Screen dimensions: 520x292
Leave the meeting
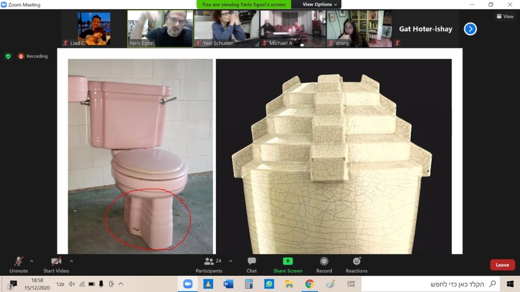(x=502, y=265)
